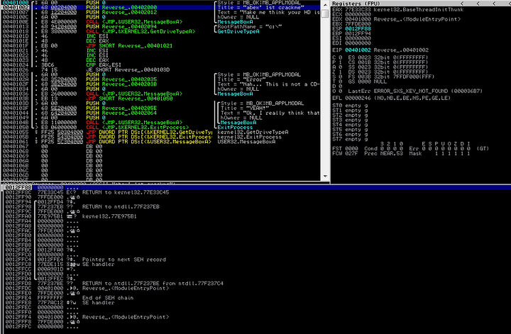Click the disassembly scrollbar thumb
Image resolution: width=511 pixels, height=334 pixels.
[325, 13]
